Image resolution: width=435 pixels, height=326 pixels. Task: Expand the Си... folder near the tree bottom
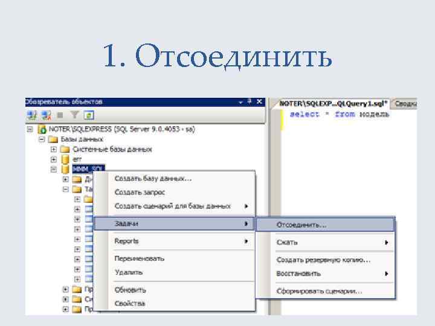point(65,299)
